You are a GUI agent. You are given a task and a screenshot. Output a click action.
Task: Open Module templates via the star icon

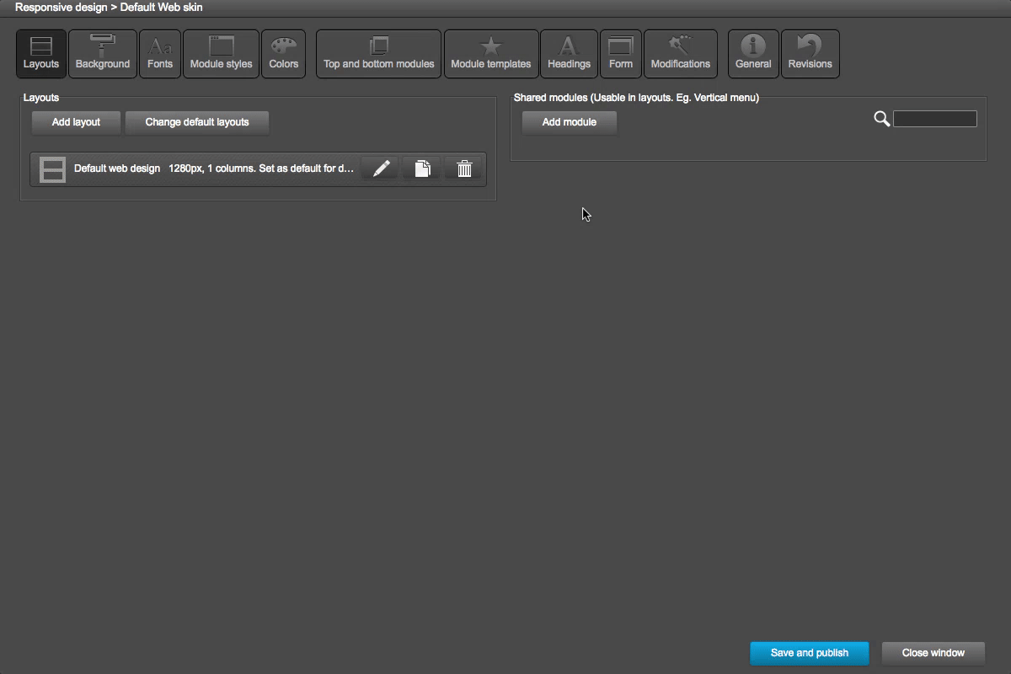[491, 53]
